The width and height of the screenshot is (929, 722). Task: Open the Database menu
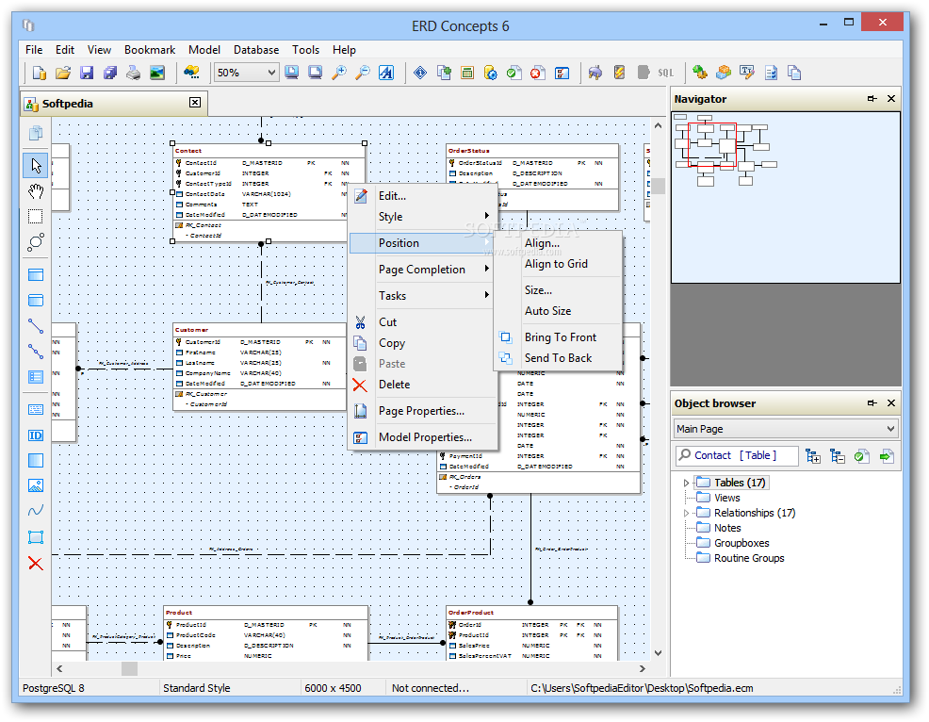(256, 50)
